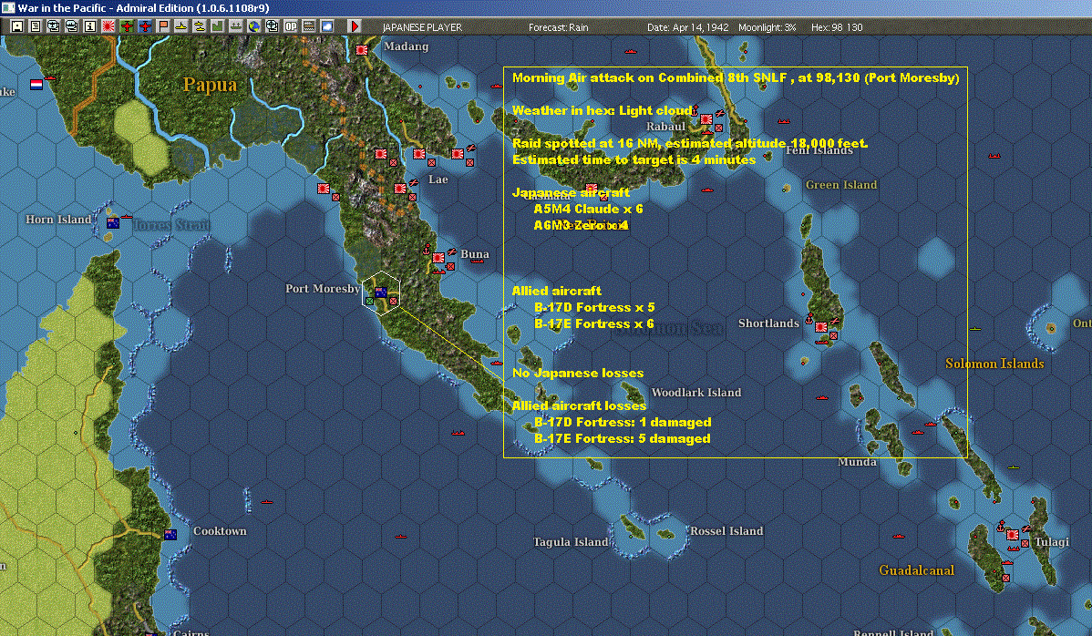Click the crosshair target toolbar icon

(273, 26)
